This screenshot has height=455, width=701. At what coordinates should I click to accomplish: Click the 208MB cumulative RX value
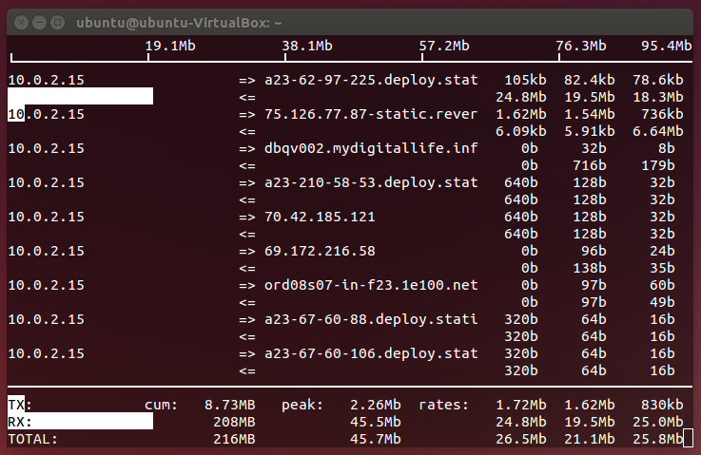234,422
